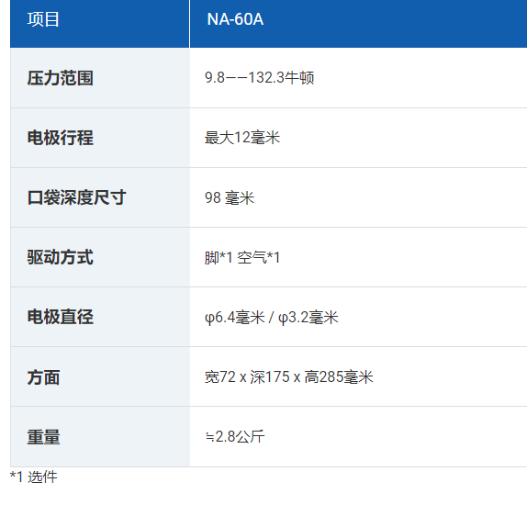The image size is (527, 505).
Task: Click the 最大12毫米 value cell
Action: tap(358, 138)
